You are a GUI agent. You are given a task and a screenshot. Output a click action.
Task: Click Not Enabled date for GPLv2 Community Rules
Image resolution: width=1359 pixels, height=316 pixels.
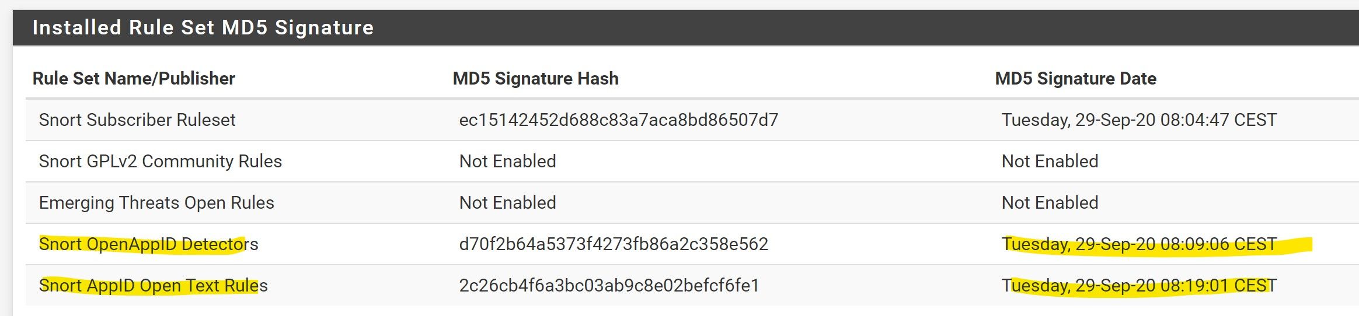pos(1050,161)
